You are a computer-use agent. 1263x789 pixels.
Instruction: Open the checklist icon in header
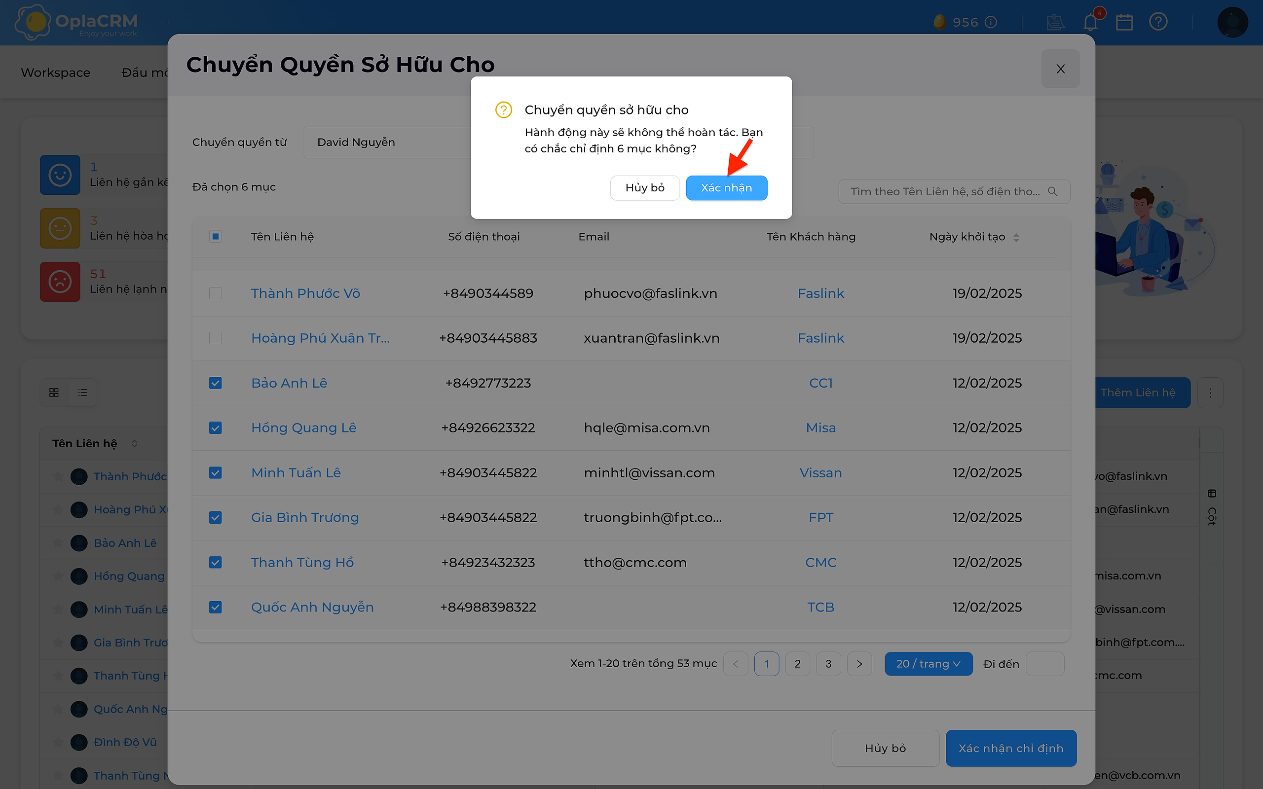tap(1055, 22)
